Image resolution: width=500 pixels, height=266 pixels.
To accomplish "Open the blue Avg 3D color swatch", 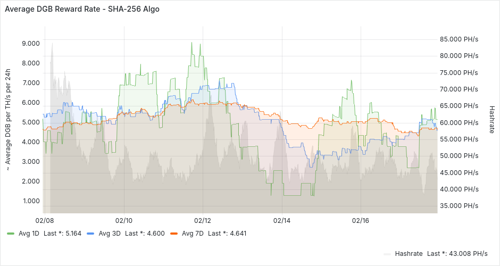I will [90, 234].
